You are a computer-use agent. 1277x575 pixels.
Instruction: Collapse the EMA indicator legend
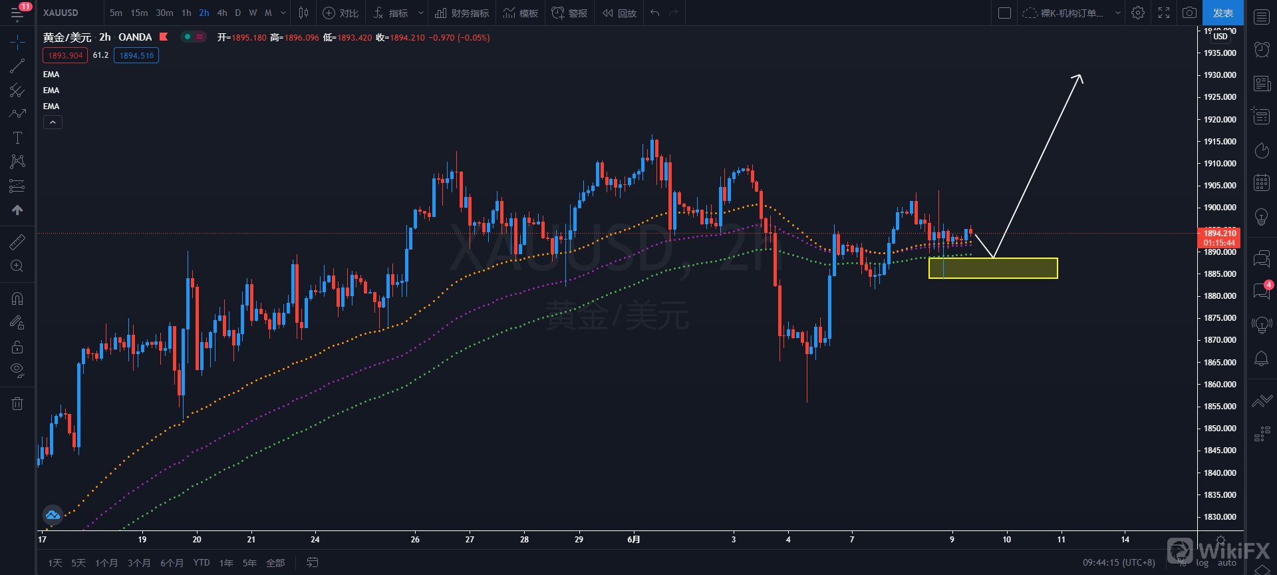(x=53, y=122)
